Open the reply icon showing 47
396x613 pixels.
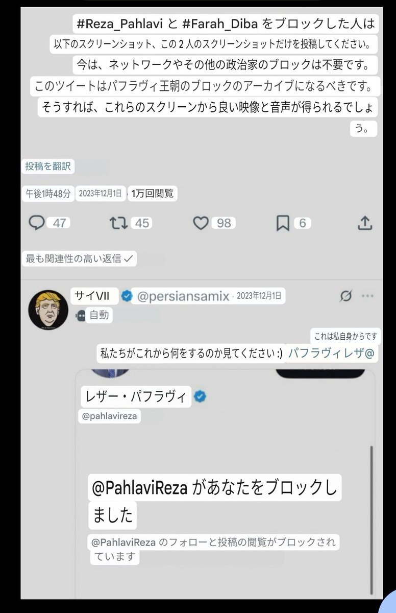37,223
